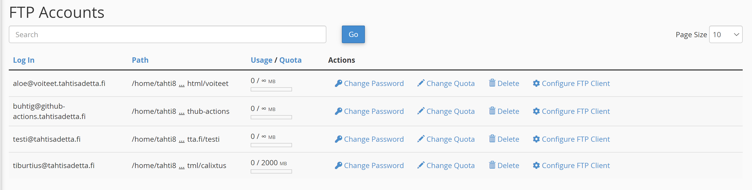The width and height of the screenshot is (752, 190).
Task: Click trash icon for aloe@voiteet account
Action: (x=492, y=83)
